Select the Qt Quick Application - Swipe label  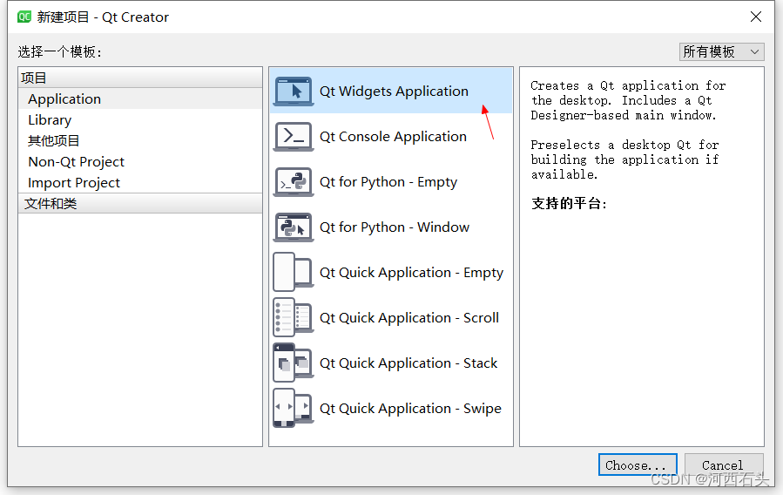[x=410, y=409]
